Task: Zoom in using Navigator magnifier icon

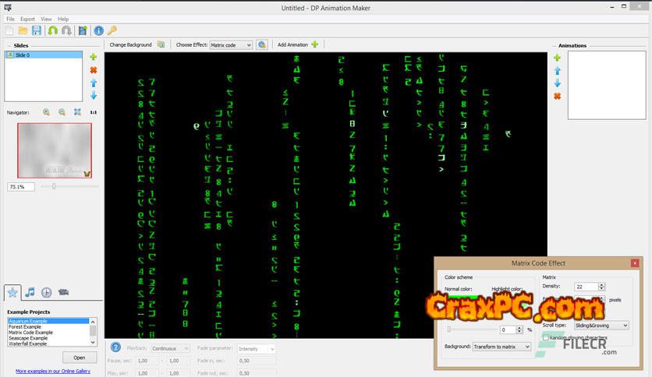Action: click(46, 112)
